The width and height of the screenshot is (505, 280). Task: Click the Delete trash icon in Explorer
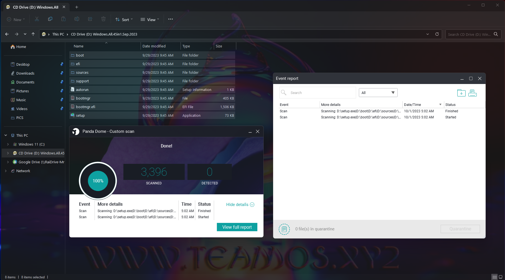click(103, 19)
